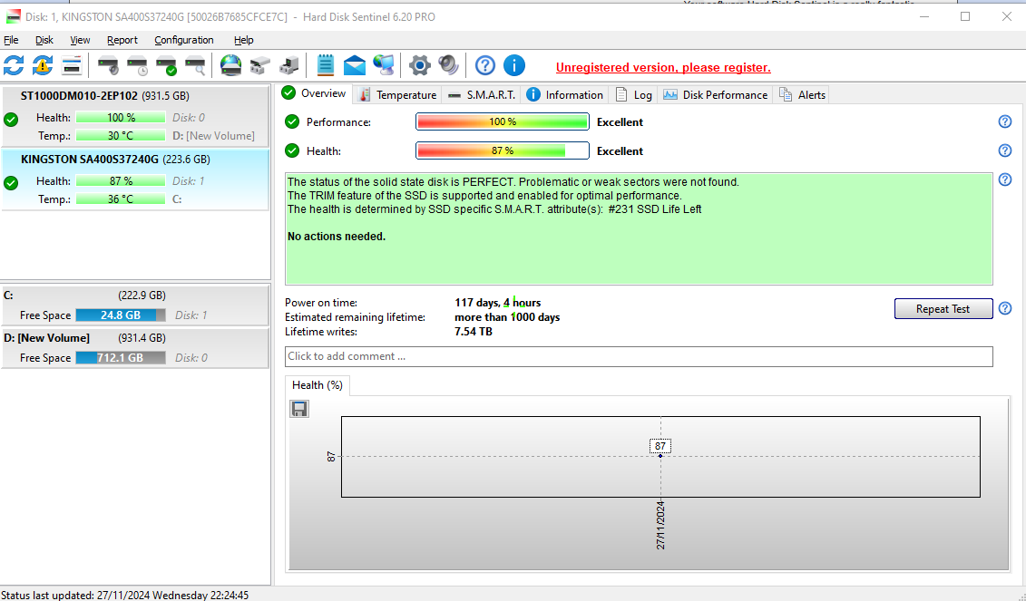Click the ST1000DM010 Temp 30 °C bar
The width and height of the screenshot is (1026, 601).
pyautogui.click(x=121, y=136)
